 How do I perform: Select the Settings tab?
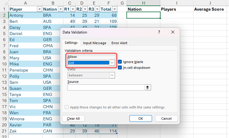click(71, 43)
